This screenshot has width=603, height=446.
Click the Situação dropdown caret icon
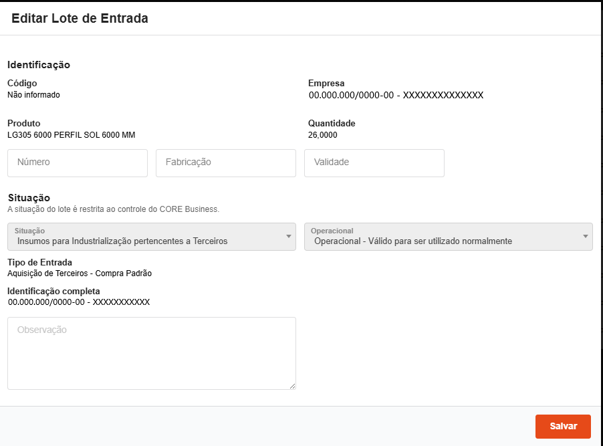point(288,237)
